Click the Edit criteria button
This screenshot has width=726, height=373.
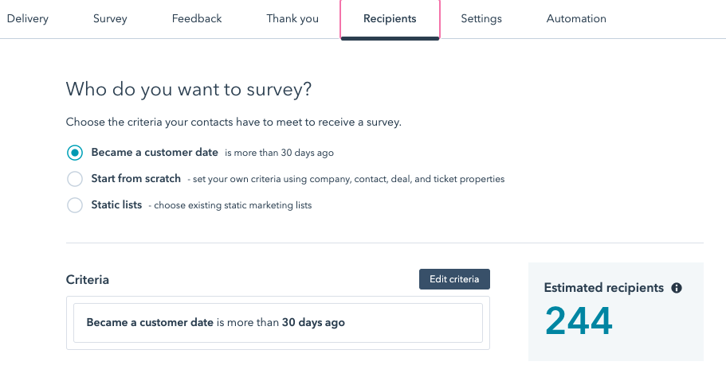coord(454,279)
